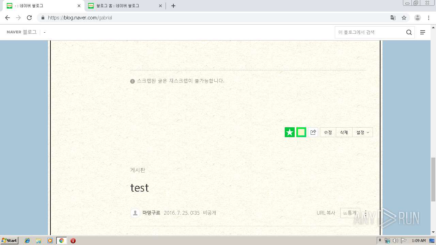This screenshot has height=245, width=436.
Task: Open File Explorer from taskbar
Action: (x=38, y=241)
